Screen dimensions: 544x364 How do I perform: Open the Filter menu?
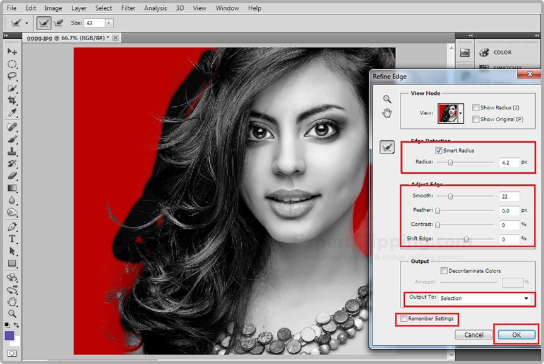coord(128,8)
